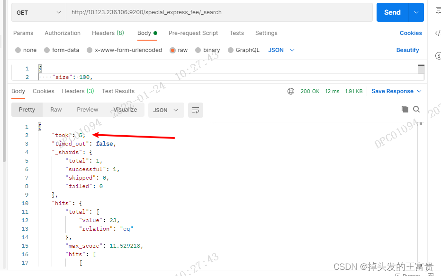The width and height of the screenshot is (441, 276).
Task: Open the response Cookies tab
Action: (x=43, y=91)
